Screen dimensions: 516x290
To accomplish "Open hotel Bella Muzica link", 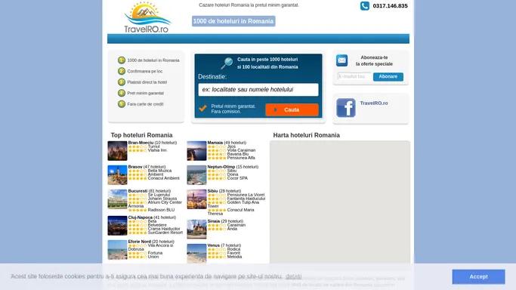I will [159, 171].
